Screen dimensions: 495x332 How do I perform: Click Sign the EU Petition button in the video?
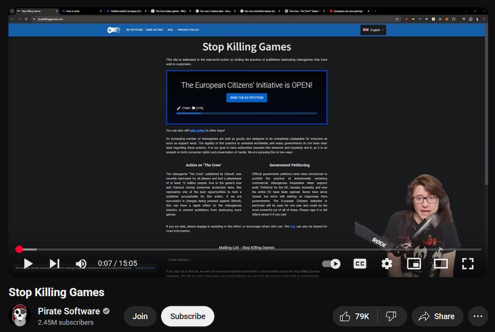click(247, 98)
